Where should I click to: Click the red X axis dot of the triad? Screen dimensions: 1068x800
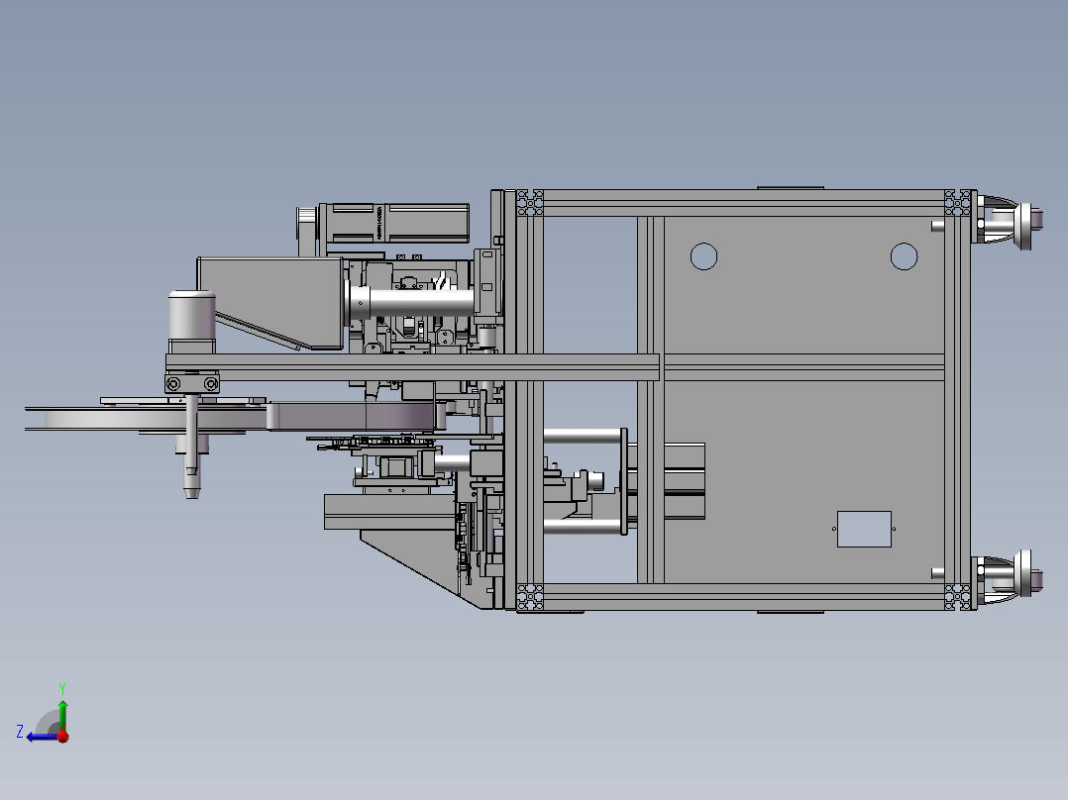(63, 737)
